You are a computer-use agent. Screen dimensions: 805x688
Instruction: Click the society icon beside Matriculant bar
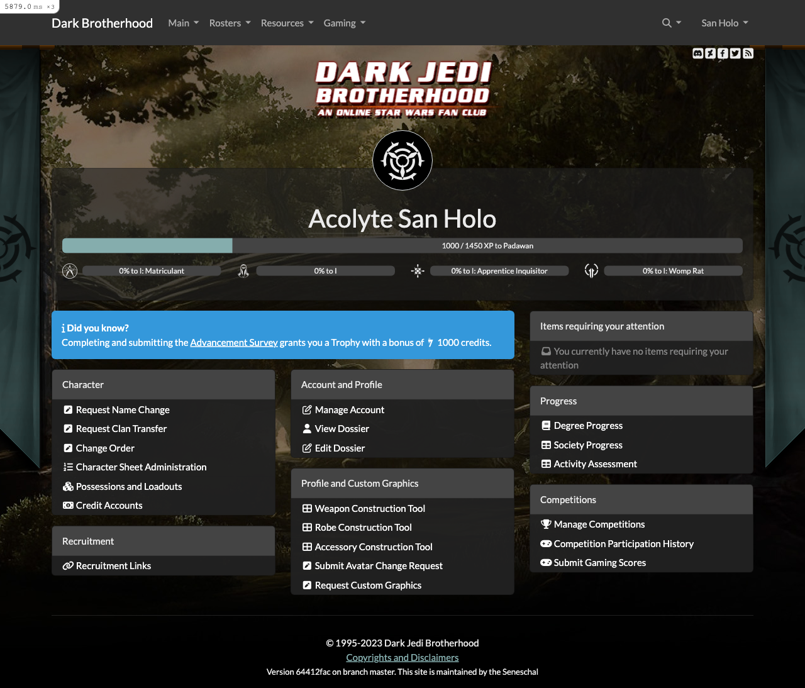click(70, 271)
